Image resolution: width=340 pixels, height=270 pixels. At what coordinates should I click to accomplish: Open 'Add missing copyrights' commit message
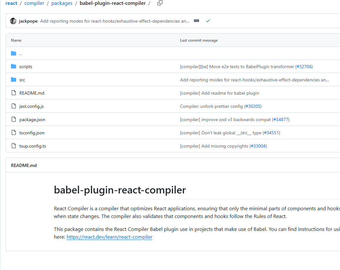[x=215, y=146]
